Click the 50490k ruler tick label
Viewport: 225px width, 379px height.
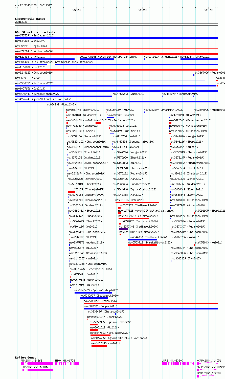(x=76, y=10)
